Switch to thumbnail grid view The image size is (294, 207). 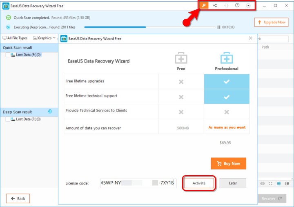pos(271,184)
